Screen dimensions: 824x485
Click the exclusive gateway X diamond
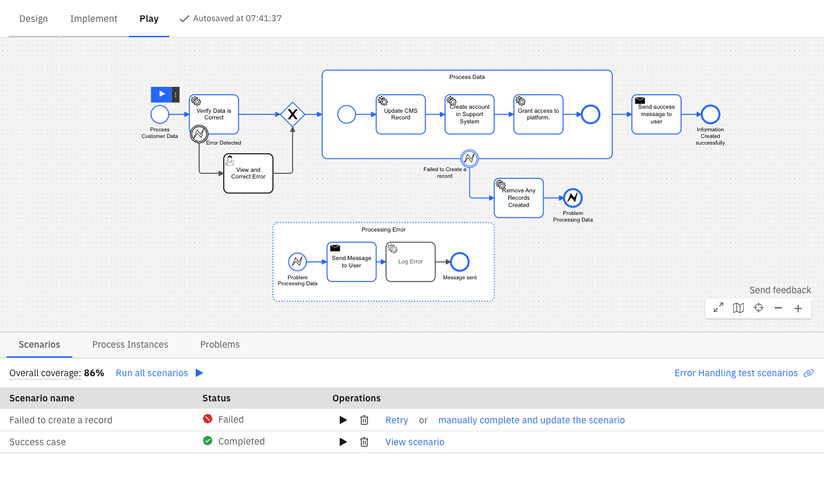click(x=292, y=114)
